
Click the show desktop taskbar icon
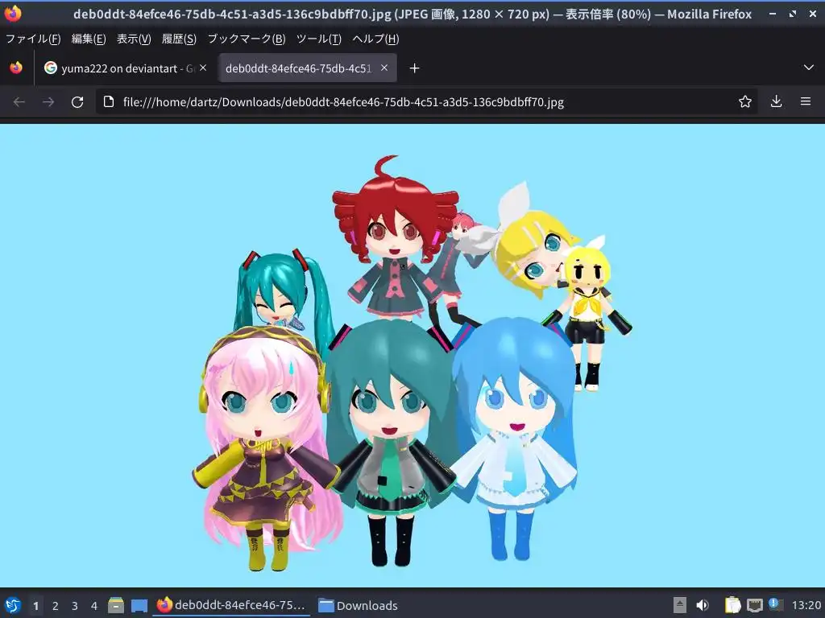point(139,605)
